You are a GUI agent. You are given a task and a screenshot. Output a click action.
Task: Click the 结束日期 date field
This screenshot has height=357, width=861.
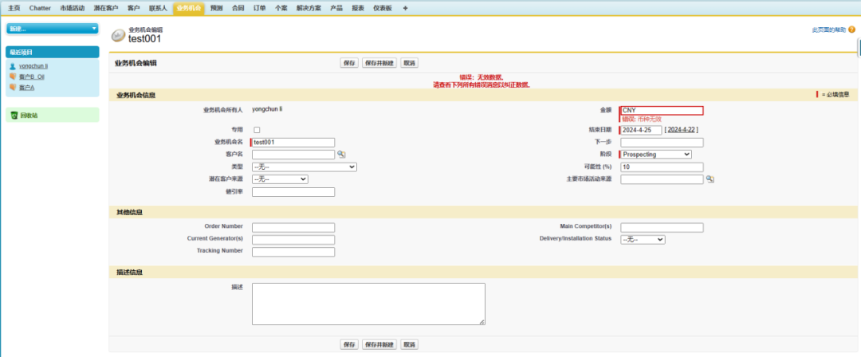point(641,130)
